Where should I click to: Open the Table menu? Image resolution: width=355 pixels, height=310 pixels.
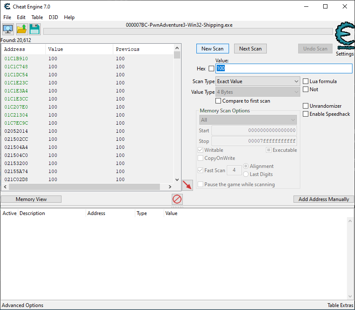click(x=37, y=17)
